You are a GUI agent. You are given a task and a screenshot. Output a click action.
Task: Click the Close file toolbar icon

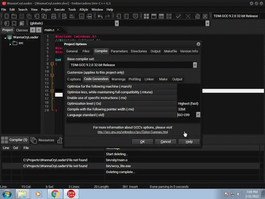(x=36, y=16)
